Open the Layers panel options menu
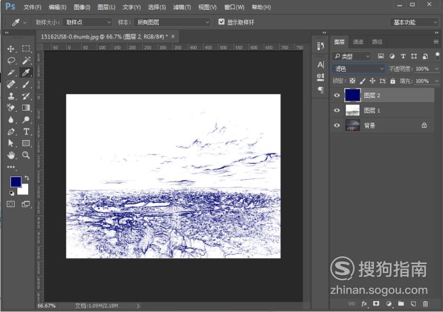This screenshot has height=312, width=443. (436, 42)
